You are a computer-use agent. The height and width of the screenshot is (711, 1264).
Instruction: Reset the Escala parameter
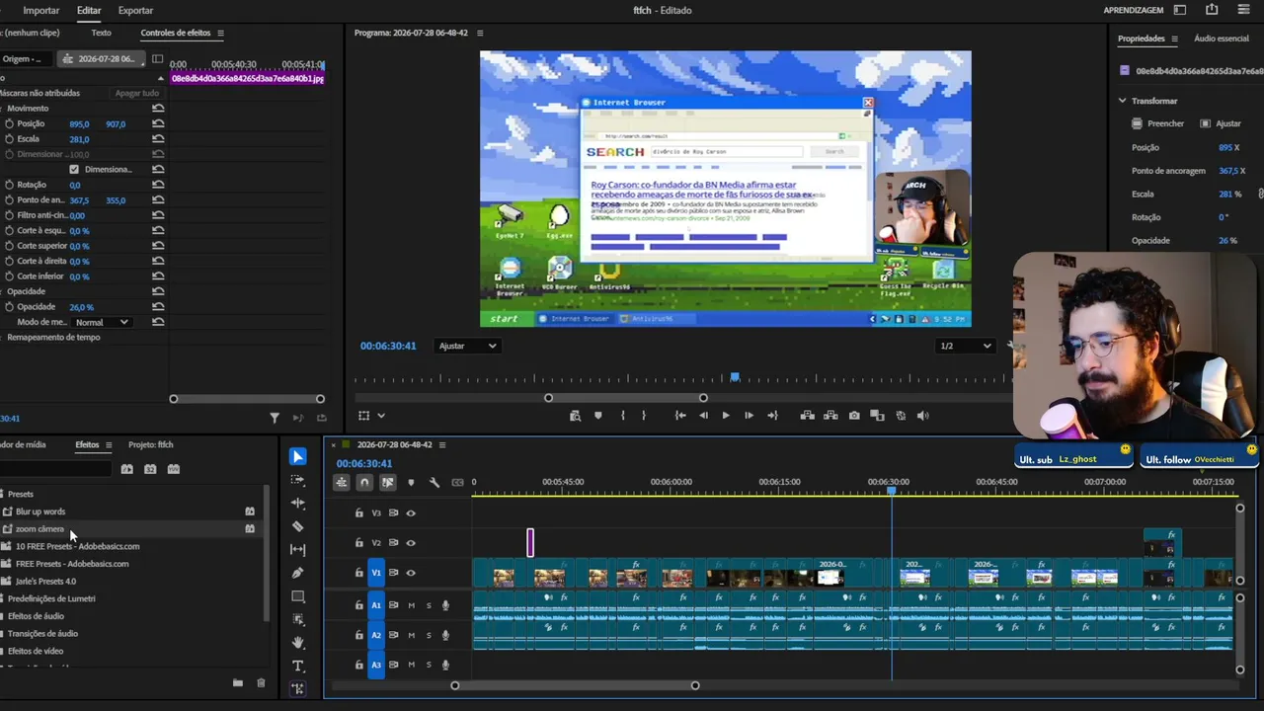(158, 139)
